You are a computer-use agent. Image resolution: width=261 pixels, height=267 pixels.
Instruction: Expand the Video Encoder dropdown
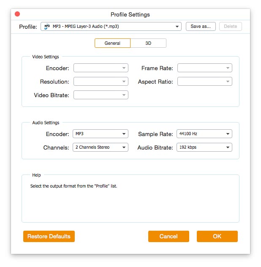101,68
